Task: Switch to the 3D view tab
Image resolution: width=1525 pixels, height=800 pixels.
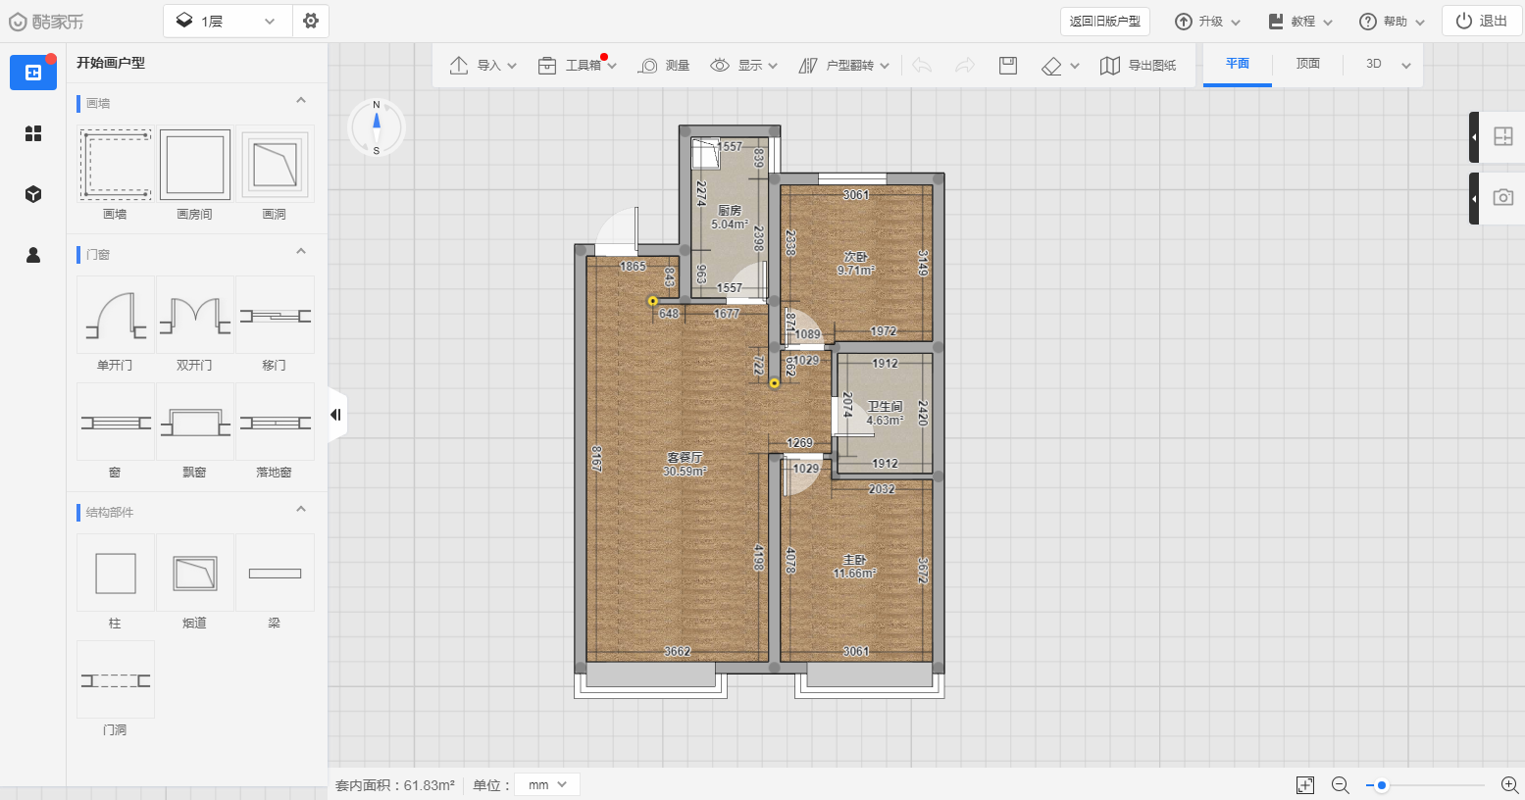Action: [x=1374, y=64]
